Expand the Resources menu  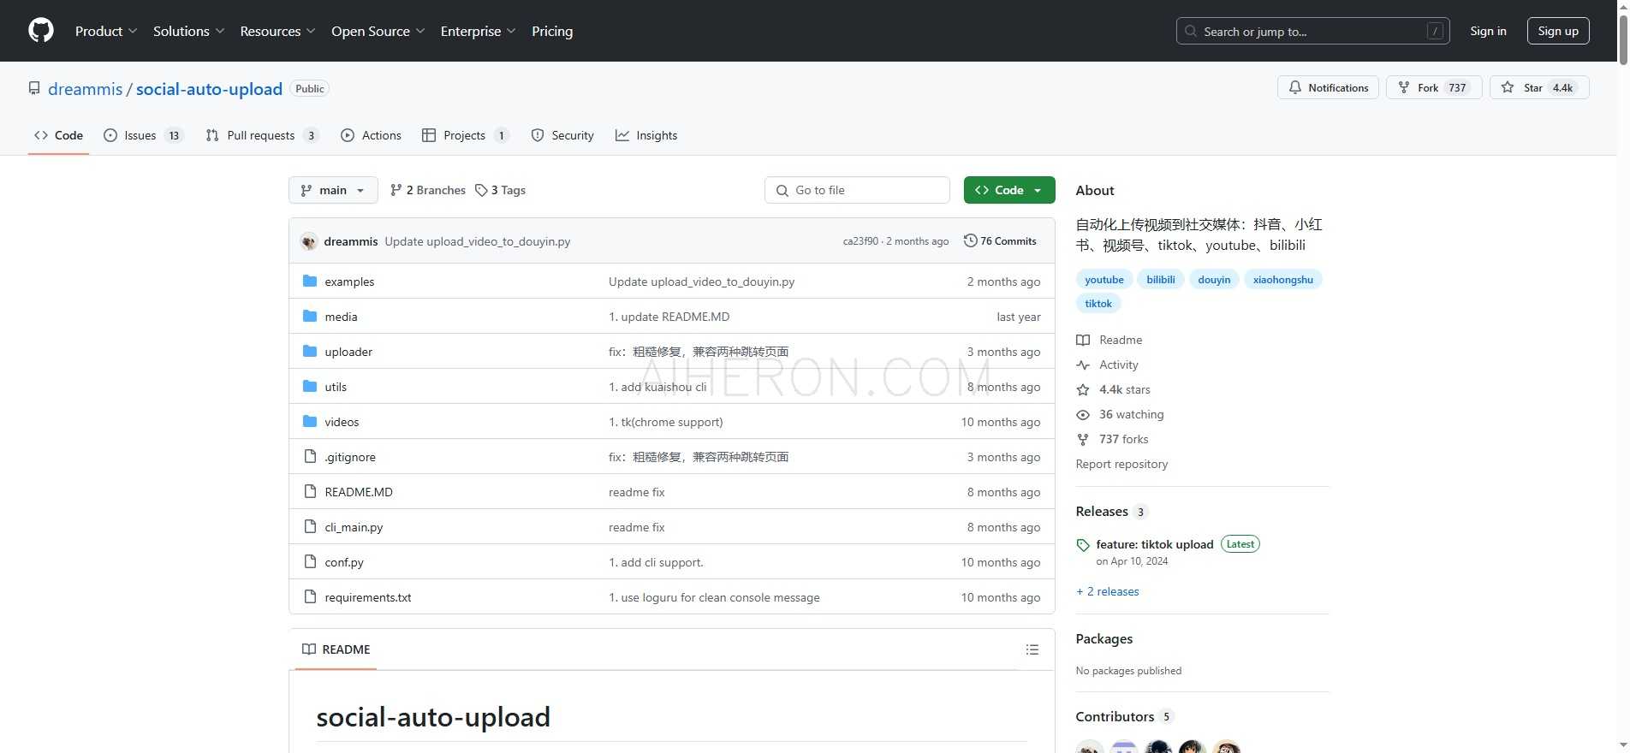coord(278,31)
